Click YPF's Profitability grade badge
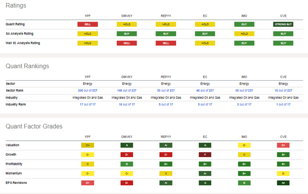 pos(88,164)
